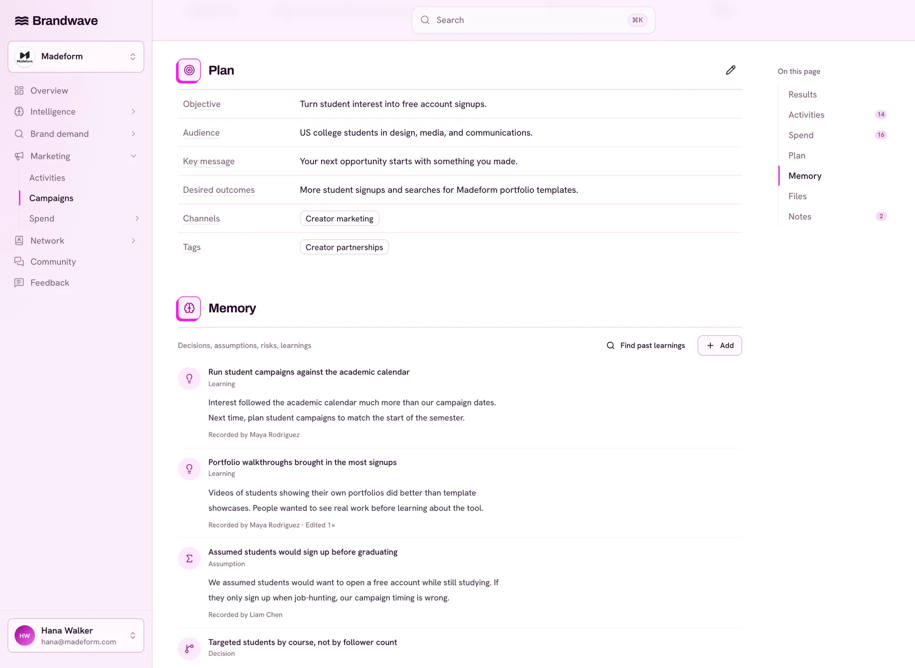Click branch icon beside Targeted students decision
The image size is (915, 668).
tap(189, 649)
